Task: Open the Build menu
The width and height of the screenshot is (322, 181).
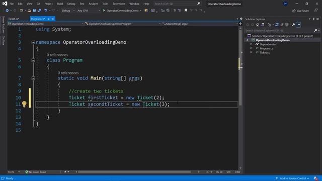Action: 60,4
